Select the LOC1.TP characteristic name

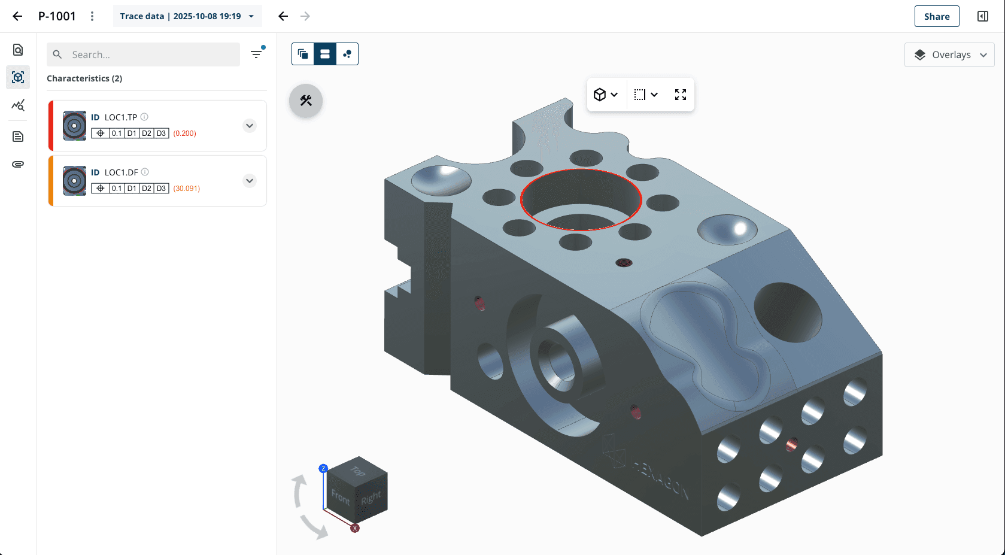click(x=121, y=117)
